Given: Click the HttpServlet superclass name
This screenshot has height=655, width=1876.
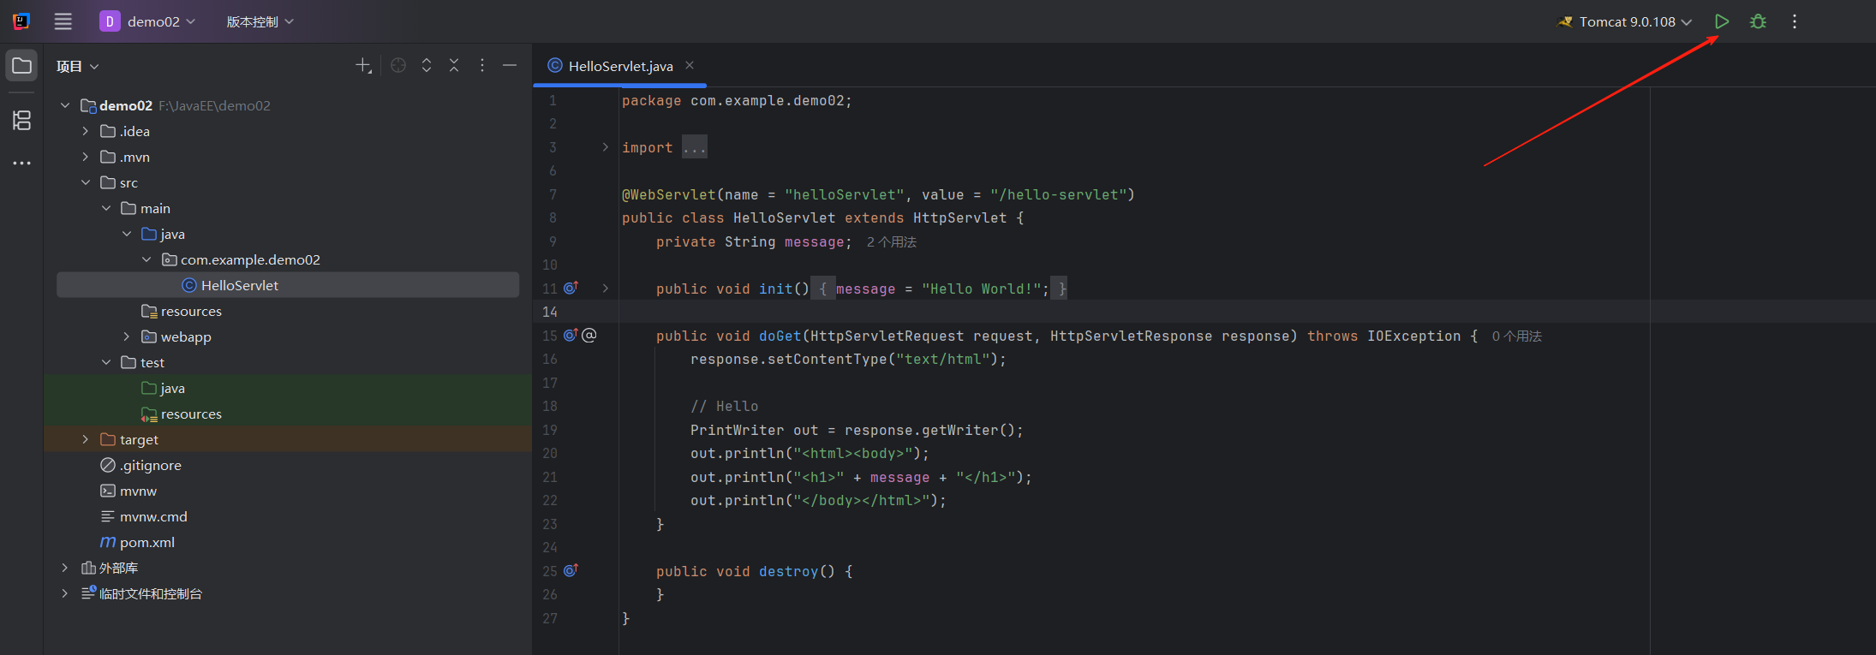Looking at the screenshot, I should coord(960,218).
